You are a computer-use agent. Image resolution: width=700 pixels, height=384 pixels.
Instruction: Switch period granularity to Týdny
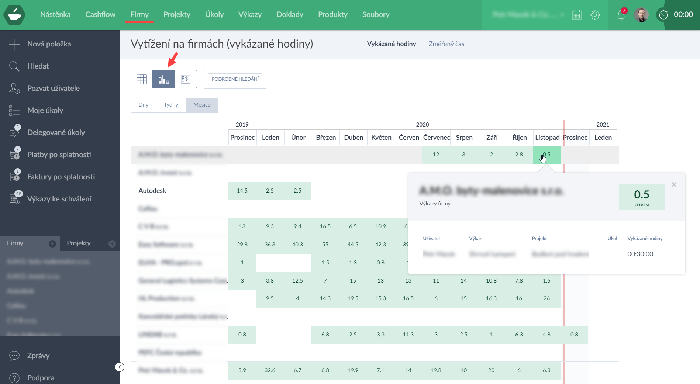coord(171,105)
